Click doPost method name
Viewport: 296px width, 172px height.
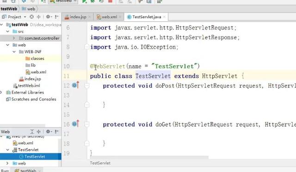coord(165,86)
